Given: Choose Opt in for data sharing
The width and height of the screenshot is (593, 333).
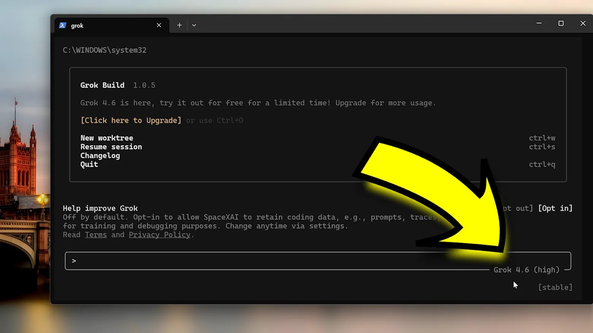Looking at the screenshot, I should point(555,208).
